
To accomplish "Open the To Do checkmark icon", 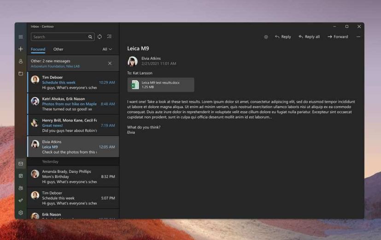I will point(21,200).
